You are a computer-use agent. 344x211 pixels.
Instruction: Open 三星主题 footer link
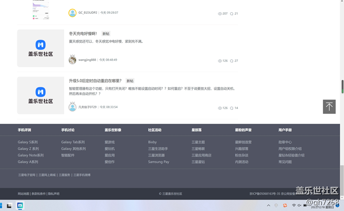(198, 142)
